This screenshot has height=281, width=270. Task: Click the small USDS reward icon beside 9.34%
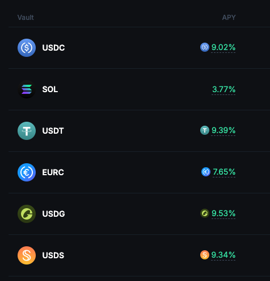205,255
